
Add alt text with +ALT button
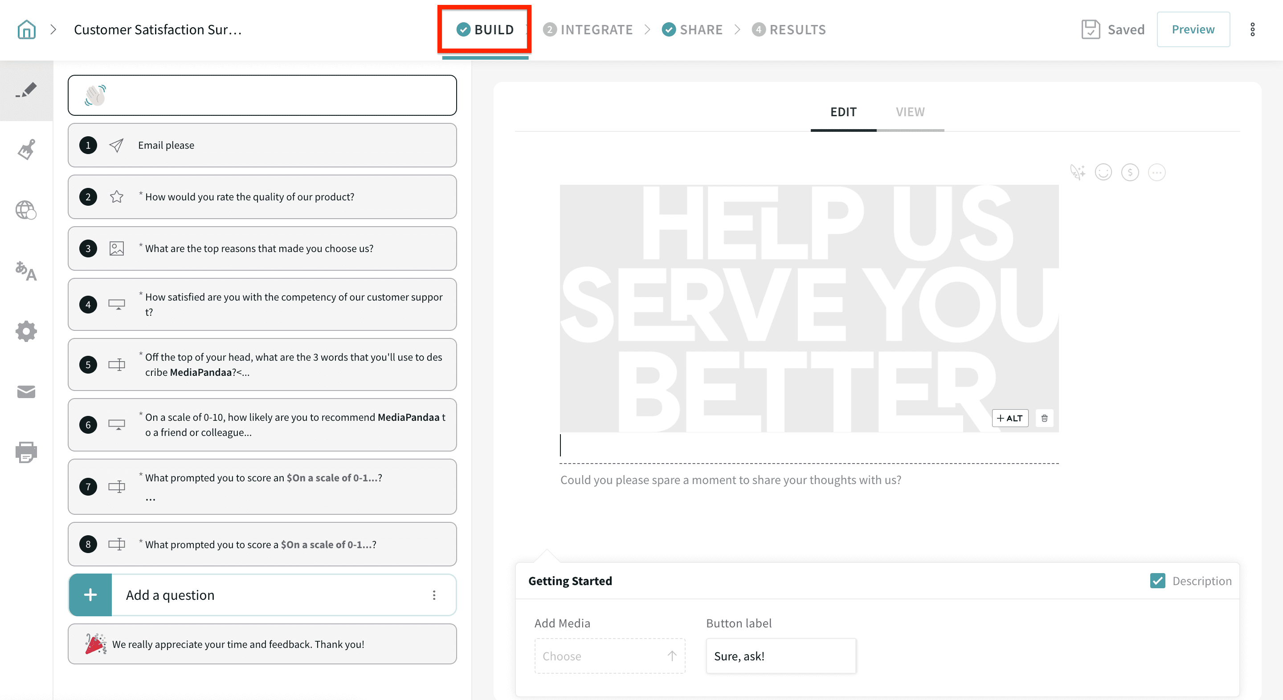(x=1009, y=418)
